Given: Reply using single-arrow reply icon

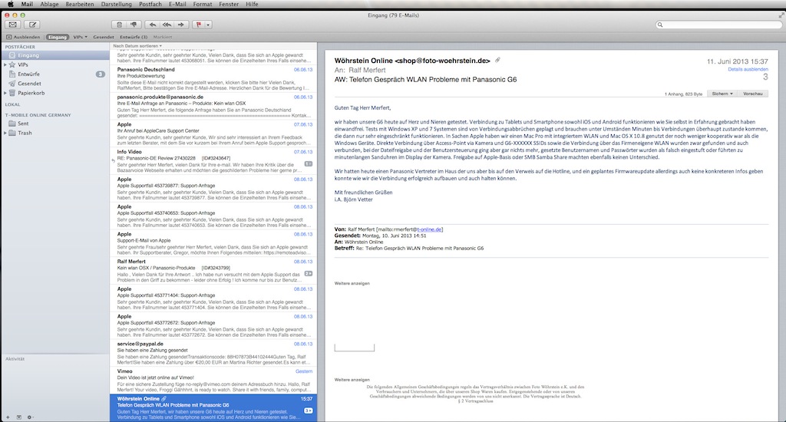Looking at the screenshot, I should pos(153,25).
